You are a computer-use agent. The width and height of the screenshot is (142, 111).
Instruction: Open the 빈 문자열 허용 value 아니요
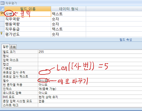tap(90, 85)
